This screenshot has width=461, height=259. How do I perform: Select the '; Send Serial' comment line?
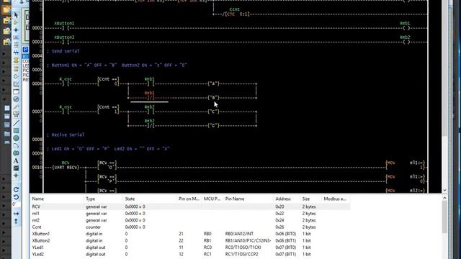63,51
